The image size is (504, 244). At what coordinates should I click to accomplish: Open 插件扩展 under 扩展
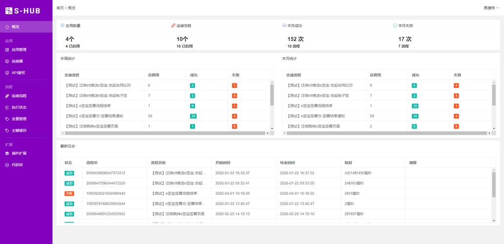tap(19, 153)
